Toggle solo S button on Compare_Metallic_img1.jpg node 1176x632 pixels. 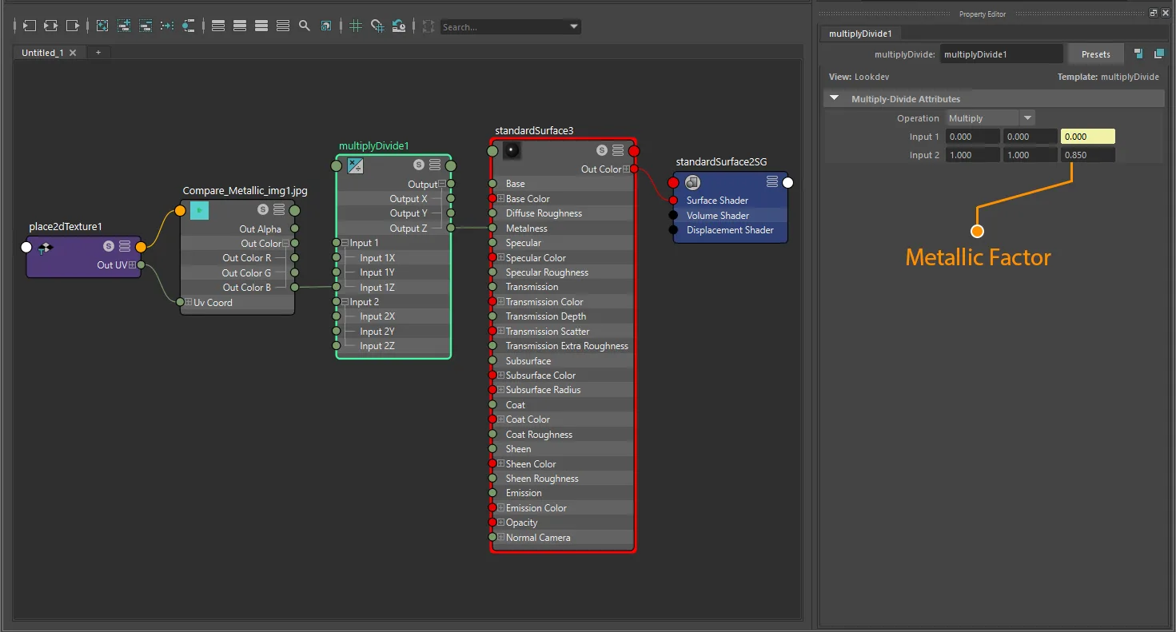[x=262, y=210]
